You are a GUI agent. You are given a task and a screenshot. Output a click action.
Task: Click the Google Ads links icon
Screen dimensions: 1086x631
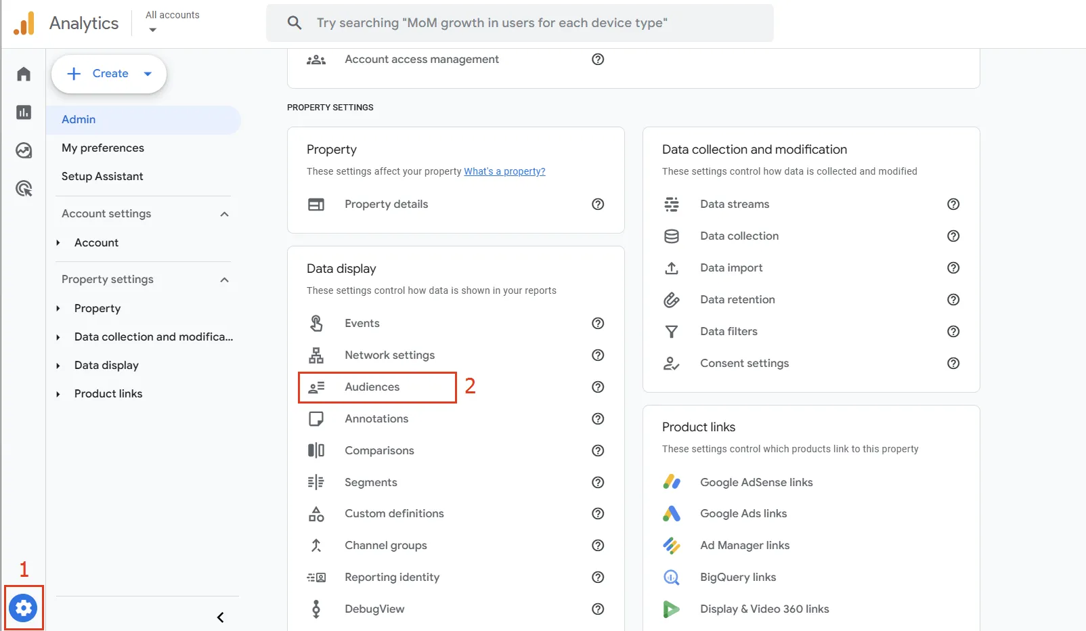pos(671,514)
